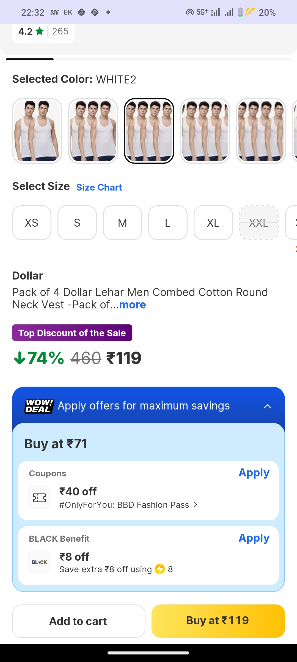Open the Size Chart link
Screen dimensions: 297x662
pos(99,187)
